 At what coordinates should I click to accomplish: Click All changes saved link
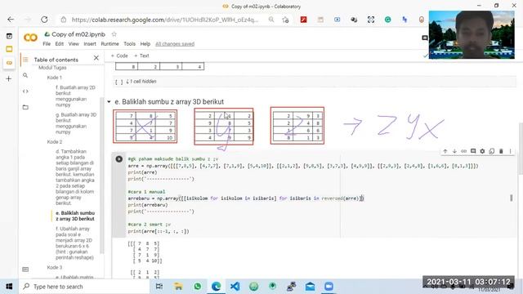pyautogui.click(x=175, y=44)
